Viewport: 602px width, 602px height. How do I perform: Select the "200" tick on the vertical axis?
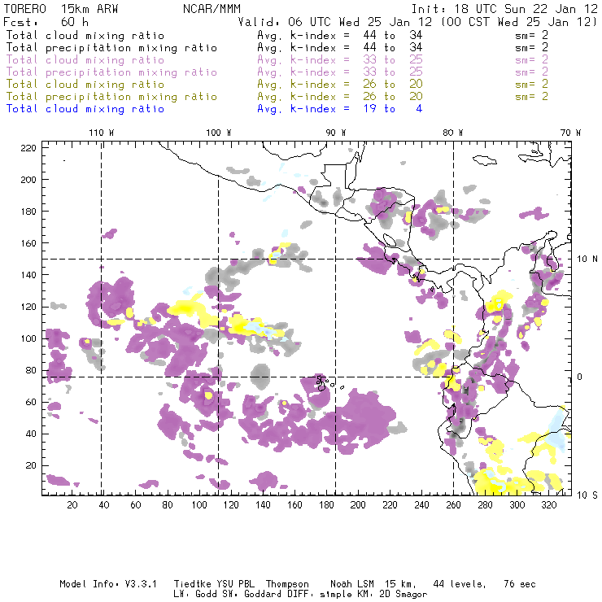point(28,180)
